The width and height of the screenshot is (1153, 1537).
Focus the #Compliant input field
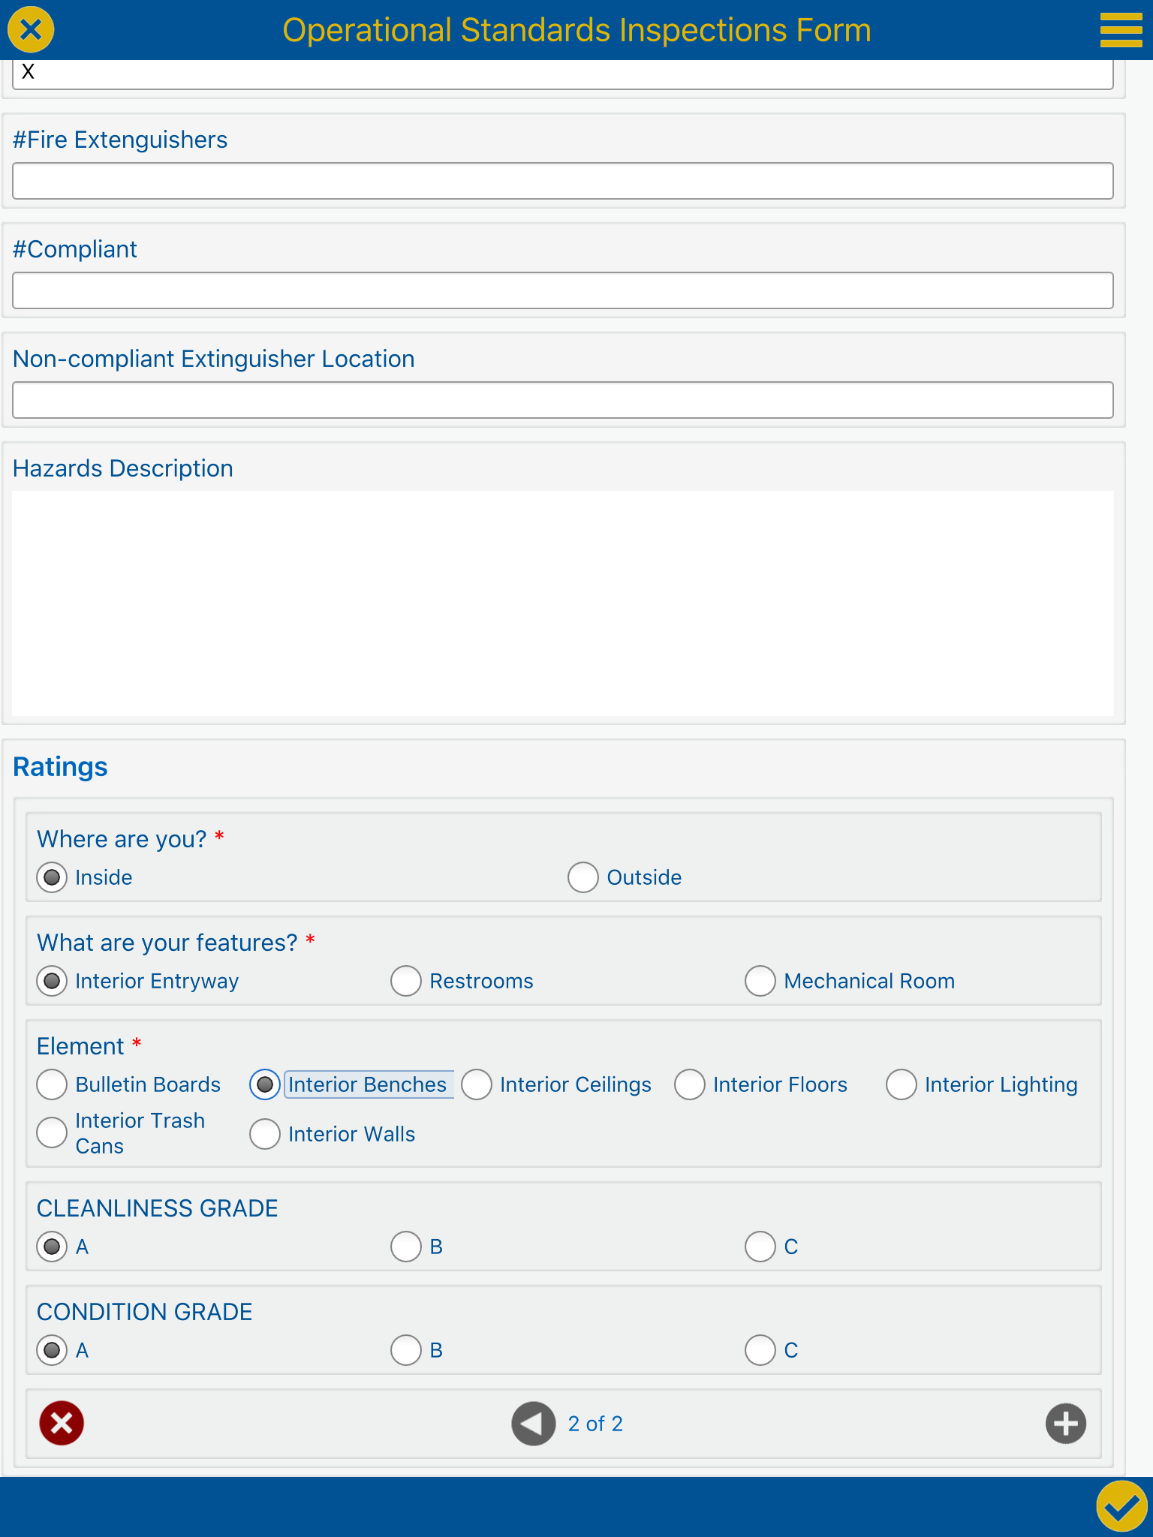(x=563, y=290)
